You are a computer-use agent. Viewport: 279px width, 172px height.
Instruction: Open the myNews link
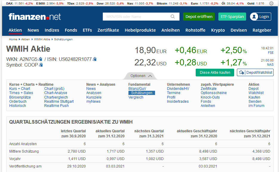click(x=93, y=102)
